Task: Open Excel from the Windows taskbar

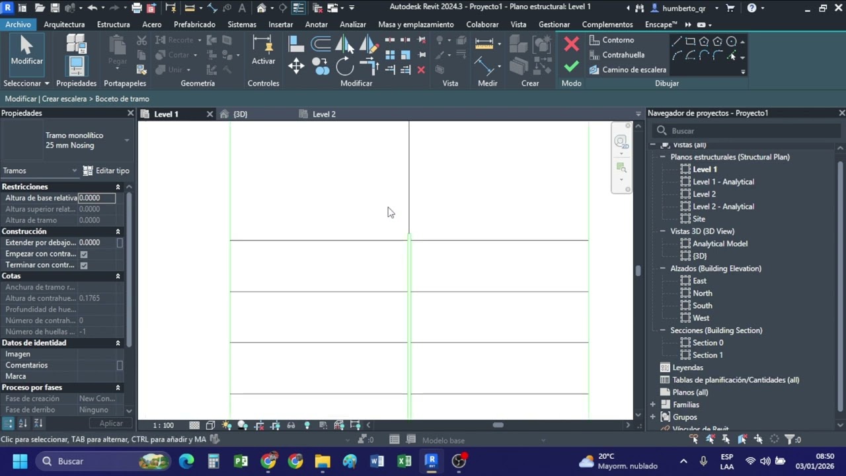Action: click(404, 461)
